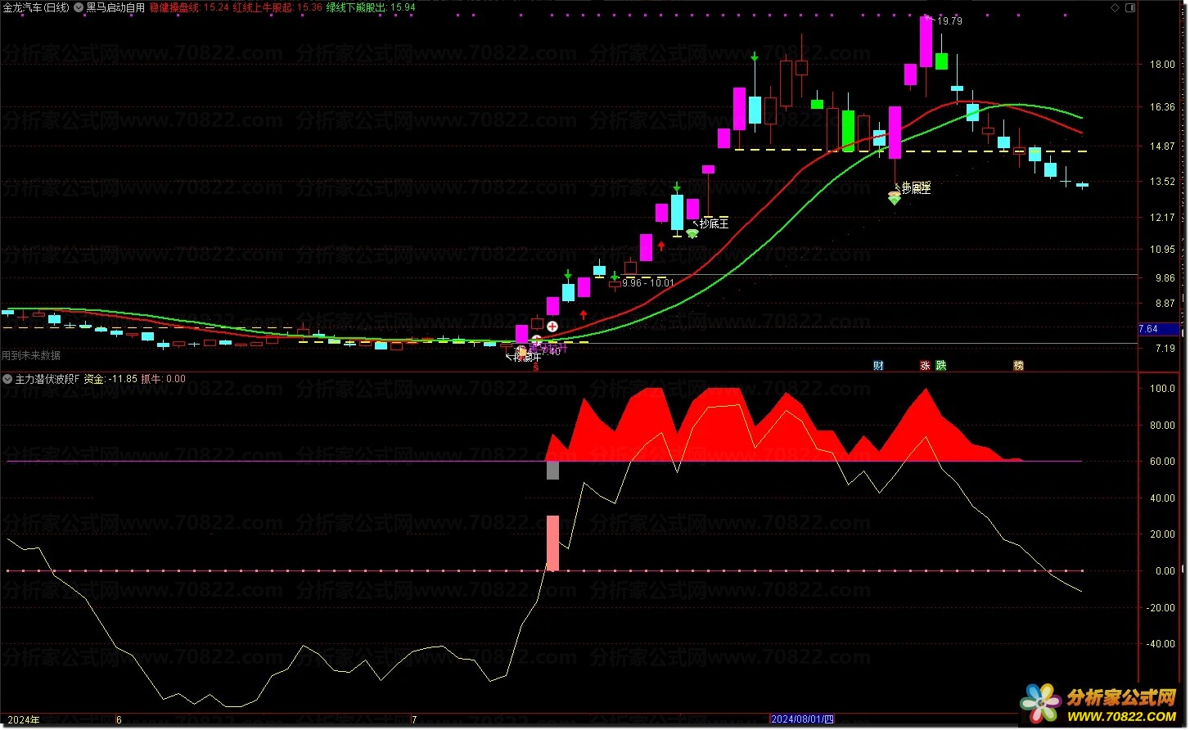Click the month 6 marker on time axis
This screenshot has height=730, width=1190.
point(119,719)
